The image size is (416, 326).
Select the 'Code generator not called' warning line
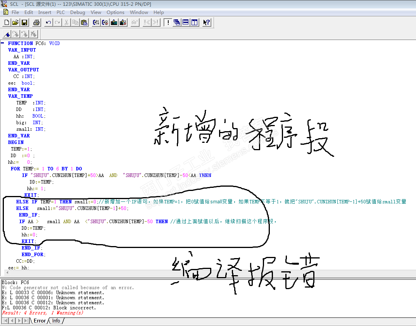tap(67, 288)
